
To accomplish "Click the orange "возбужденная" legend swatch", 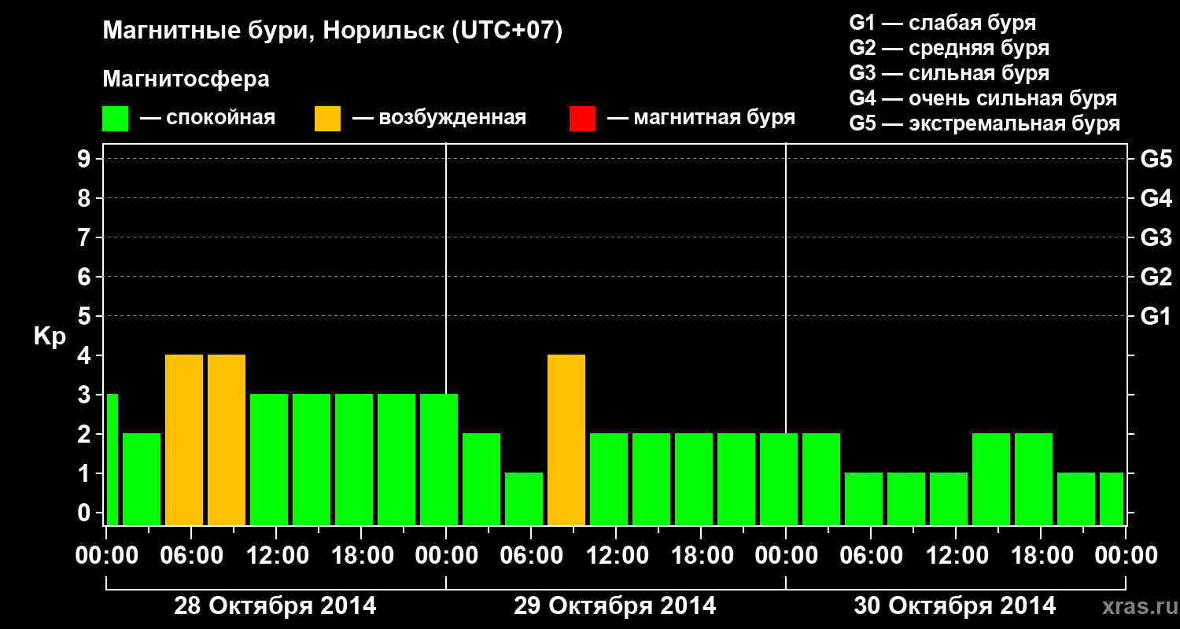I will pos(328,119).
